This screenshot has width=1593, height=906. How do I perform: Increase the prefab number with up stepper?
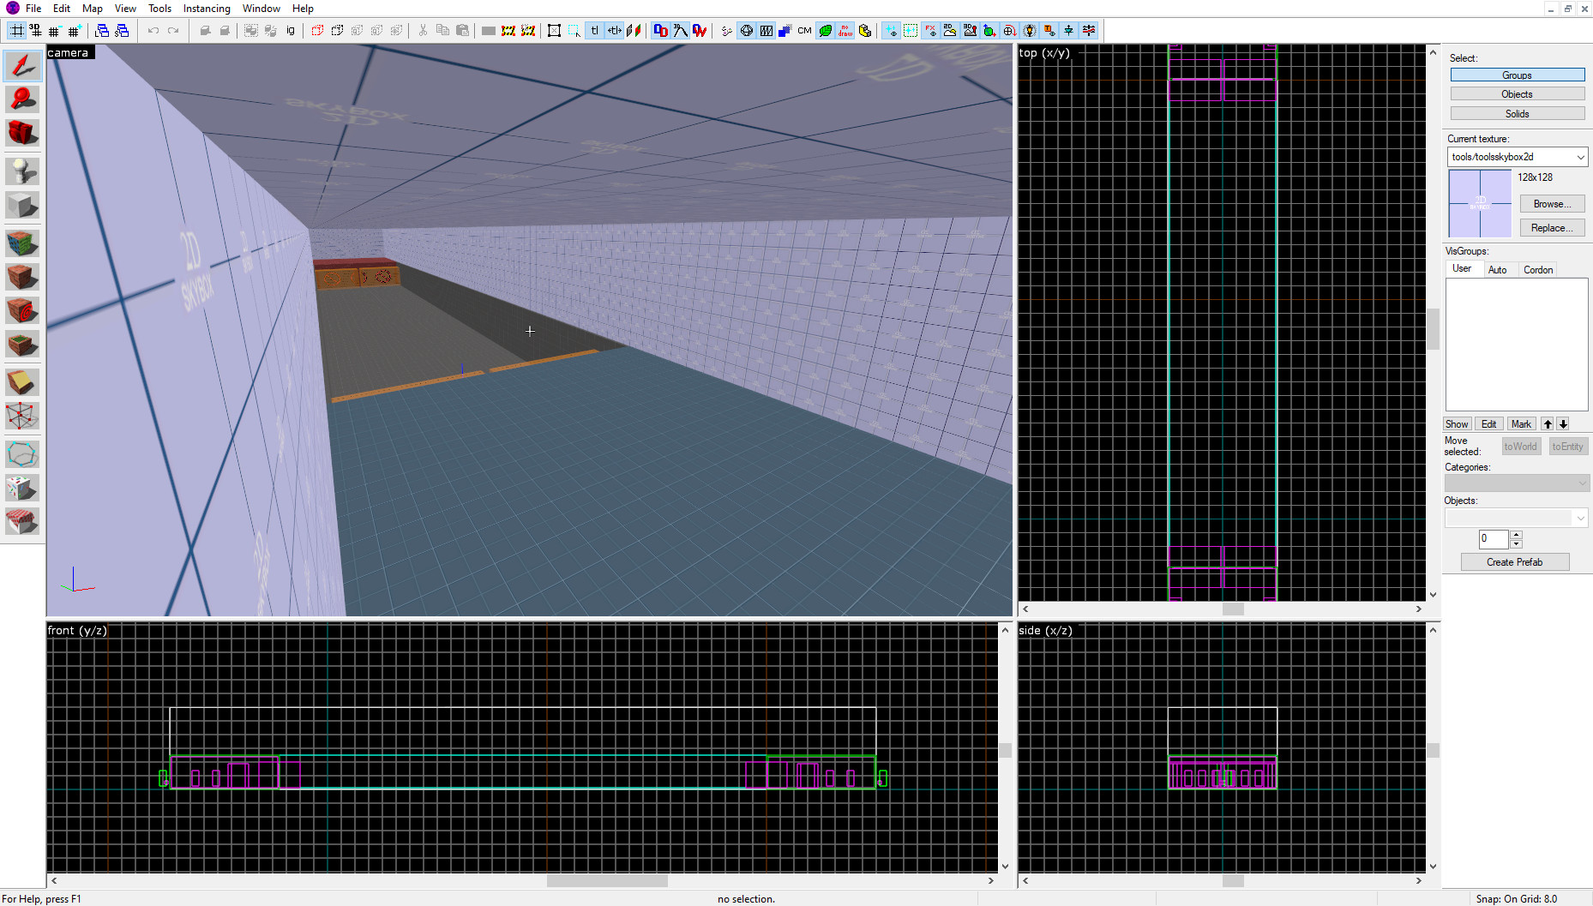click(x=1516, y=535)
